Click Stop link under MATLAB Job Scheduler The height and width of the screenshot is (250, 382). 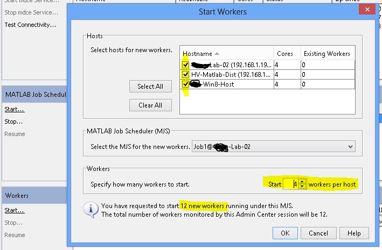point(13,122)
